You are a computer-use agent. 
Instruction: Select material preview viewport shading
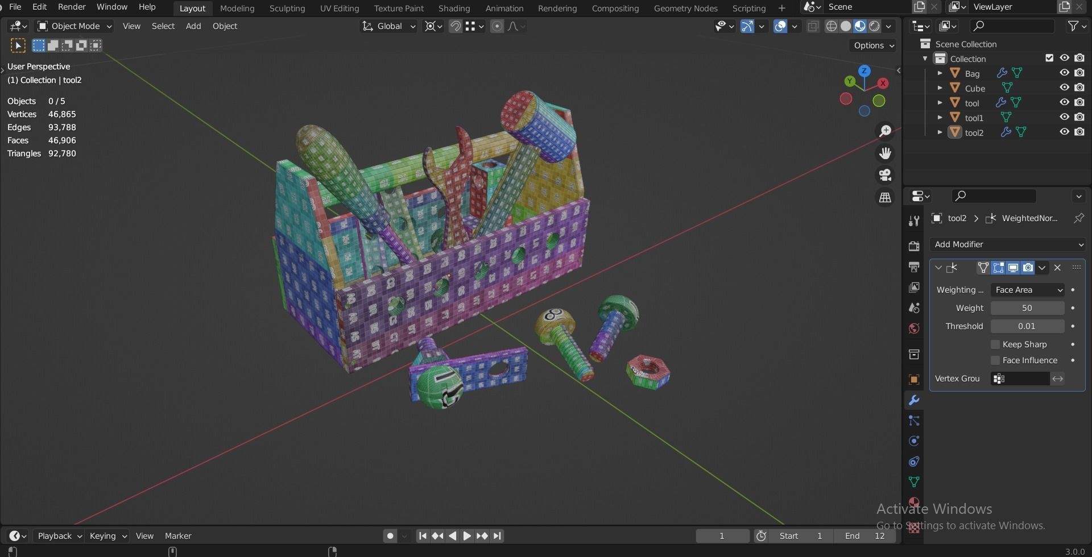point(860,26)
